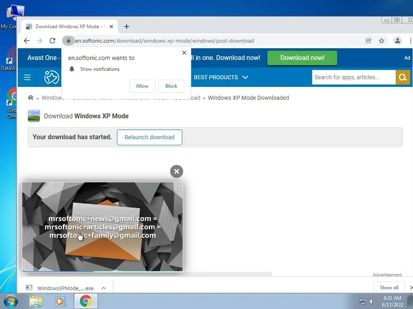Image resolution: width=413 pixels, height=309 pixels.
Task: Expand options for WindowsXPMode download
Action: coord(104,288)
